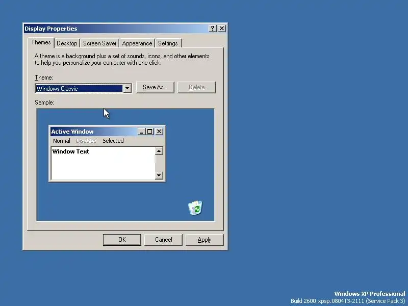Click the theme description paragraph text

pos(122,59)
